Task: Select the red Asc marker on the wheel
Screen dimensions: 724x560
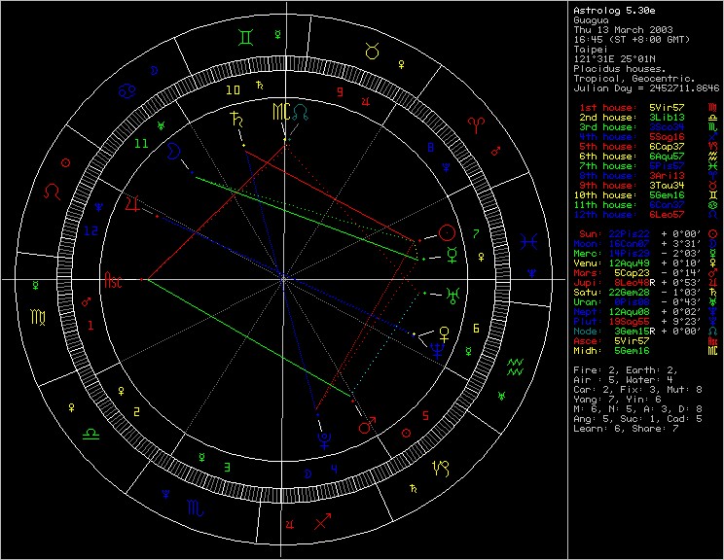Action: (115, 277)
